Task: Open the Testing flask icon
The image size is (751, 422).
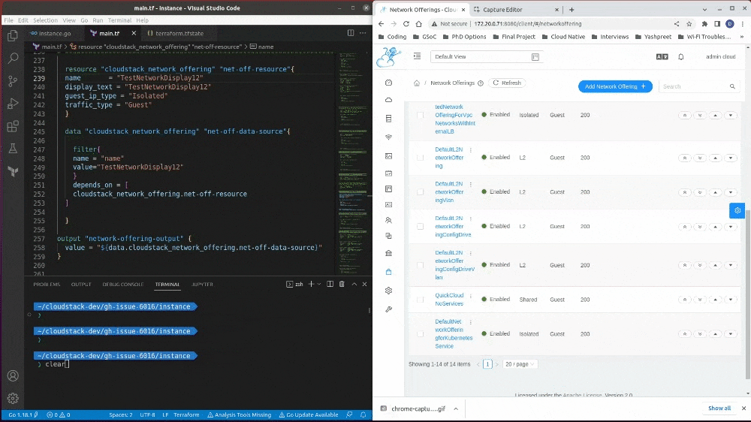Action: point(13,149)
